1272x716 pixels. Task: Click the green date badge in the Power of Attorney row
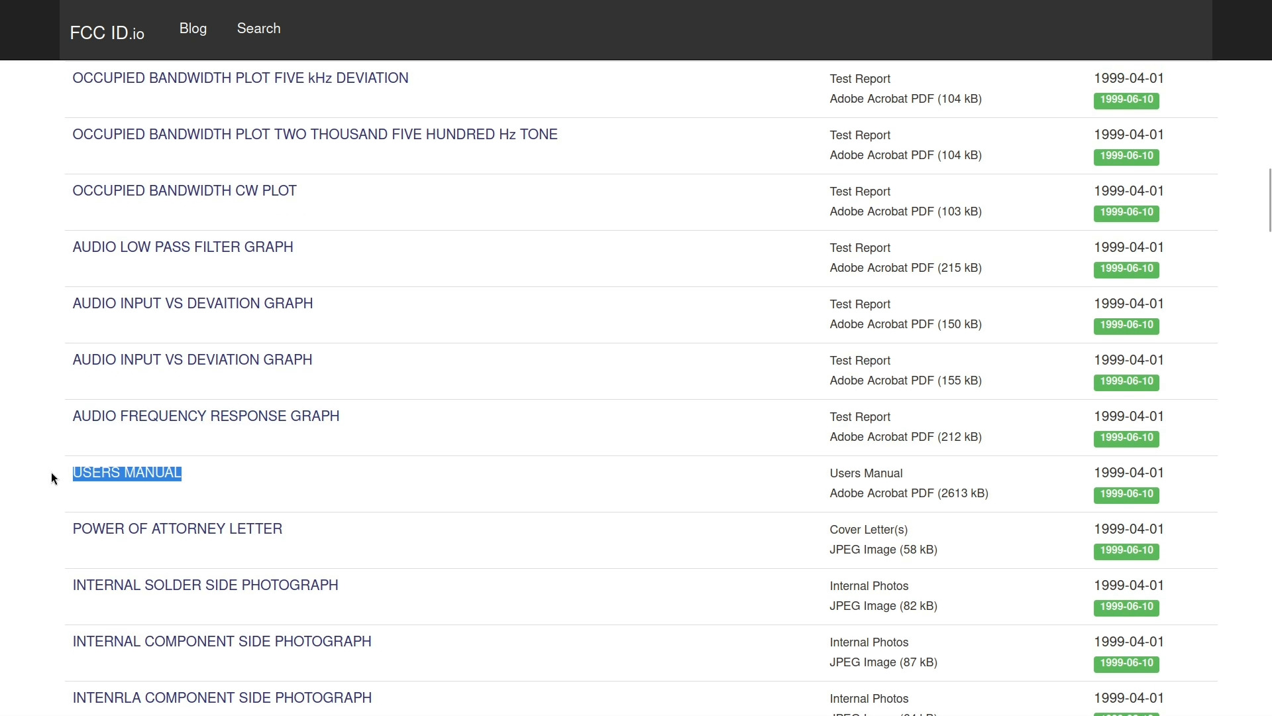pyautogui.click(x=1126, y=550)
